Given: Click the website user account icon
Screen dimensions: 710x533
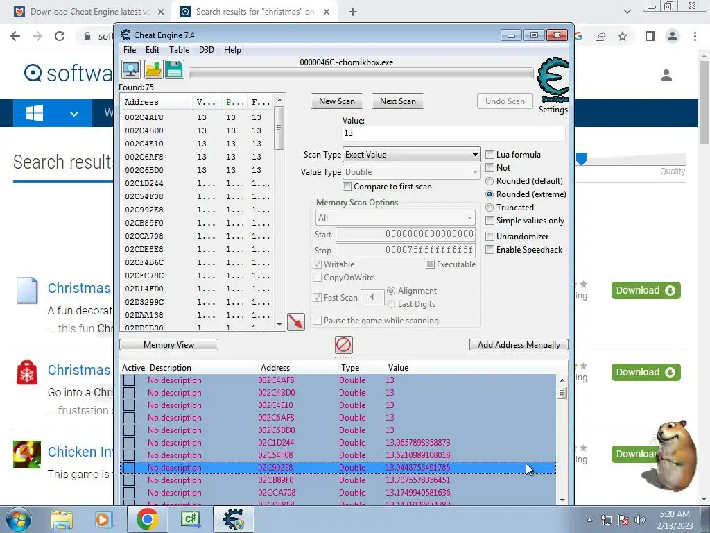Looking at the screenshot, I should [x=666, y=75].
